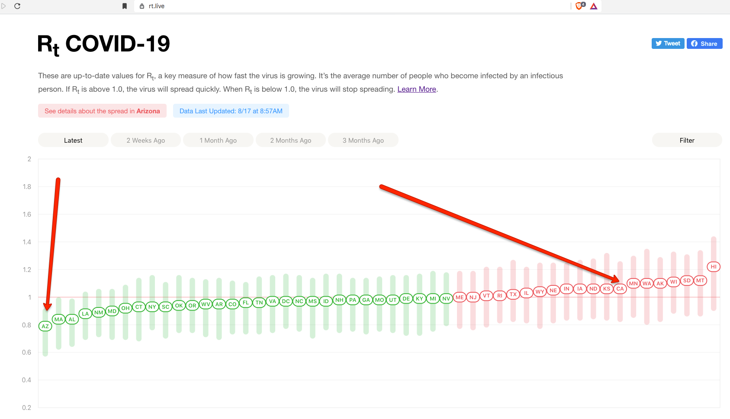Click the rt.live address bar
This screenshot has width=730, height=419.
[x=346, y=6]
